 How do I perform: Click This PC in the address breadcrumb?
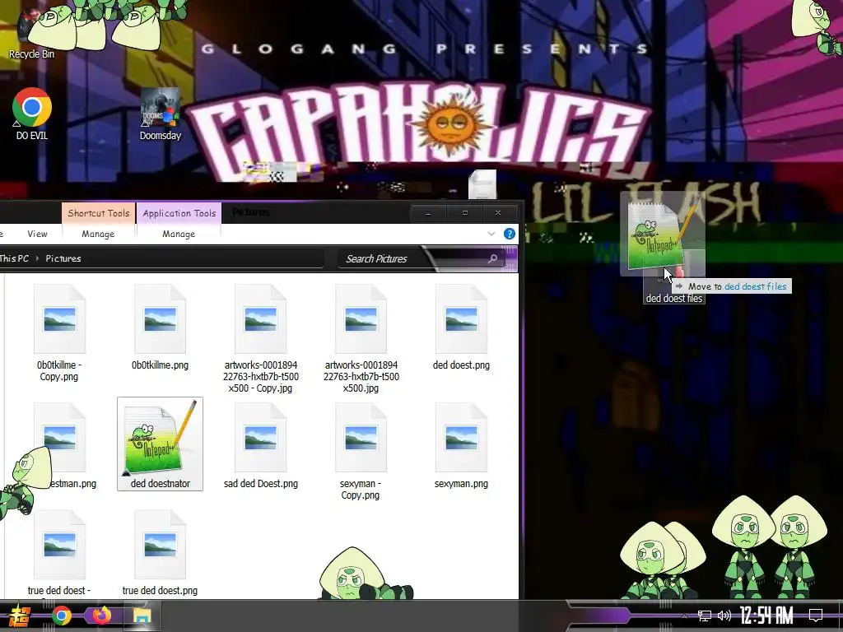(14, 258)
